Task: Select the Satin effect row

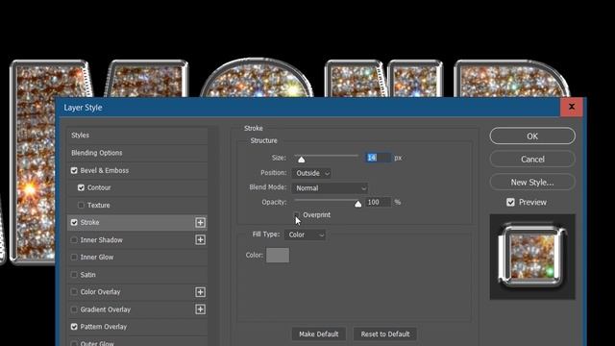Action: [x=137, y=275]
